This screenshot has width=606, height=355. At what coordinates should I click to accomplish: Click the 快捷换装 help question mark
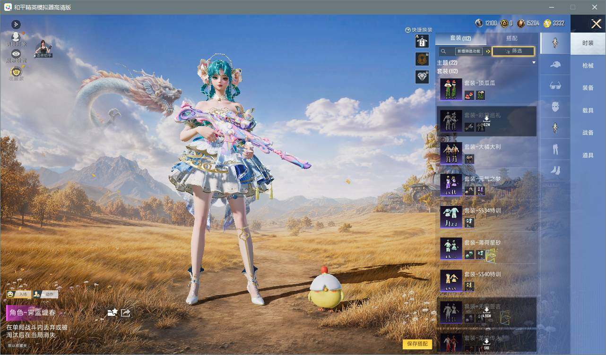click(408, 30)
